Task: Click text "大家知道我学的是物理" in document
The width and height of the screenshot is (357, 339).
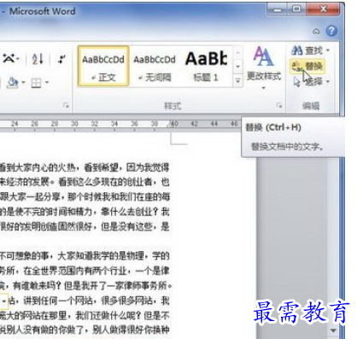Action: [x=100, y=256]
